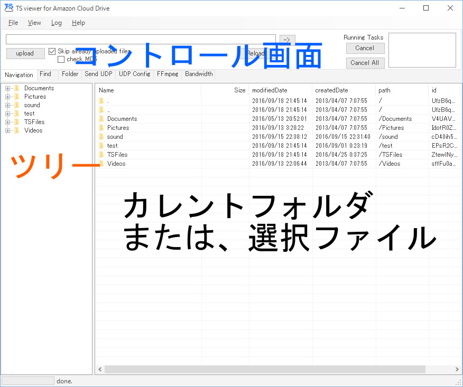Viewport: 463px width, 387px height.
Task: Click the parent directory (..) folder icon
Action: pyautogui.click(x=101, y=110)
